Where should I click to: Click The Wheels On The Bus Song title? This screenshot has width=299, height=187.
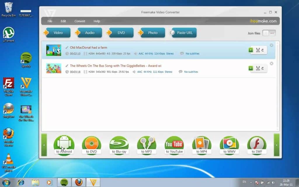point(116,66)
